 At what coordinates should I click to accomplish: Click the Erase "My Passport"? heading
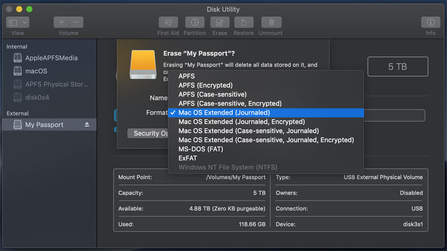pos(199,53)
